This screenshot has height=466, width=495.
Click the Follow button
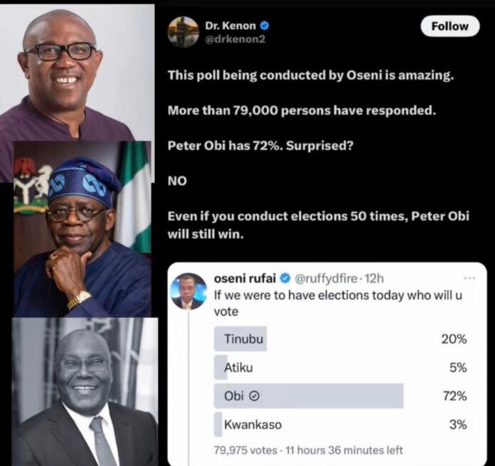pos(449,26)
